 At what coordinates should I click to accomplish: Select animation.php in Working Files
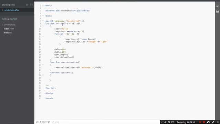pyautogui.click(x=11, y=10)
